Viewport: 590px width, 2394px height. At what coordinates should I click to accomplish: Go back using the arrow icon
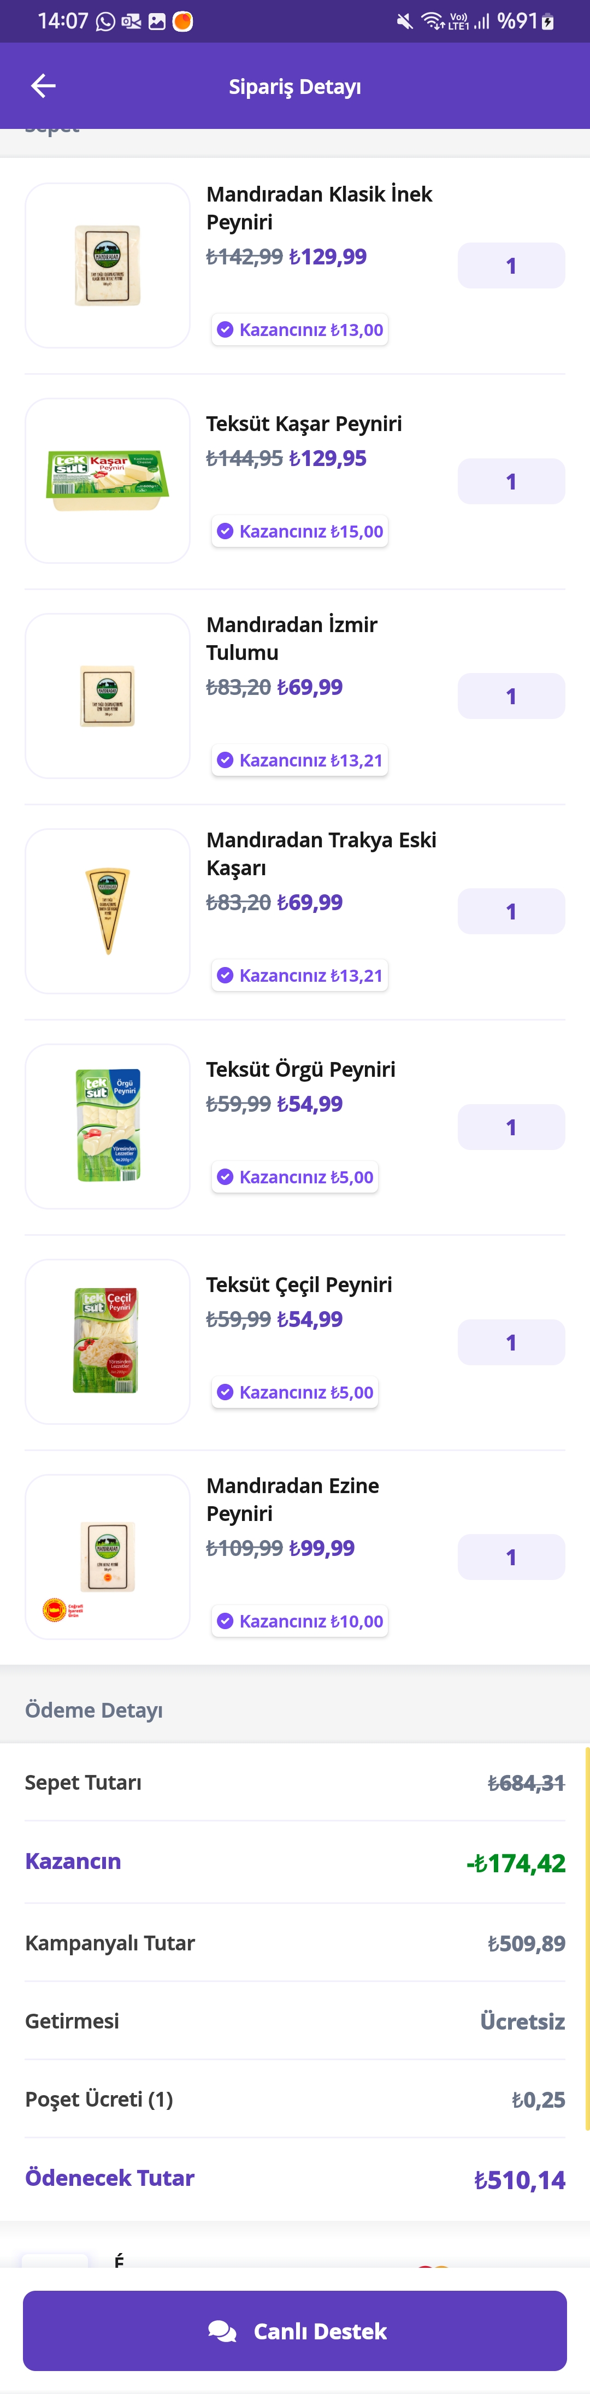pyautogui.click(x=44, y=85)
